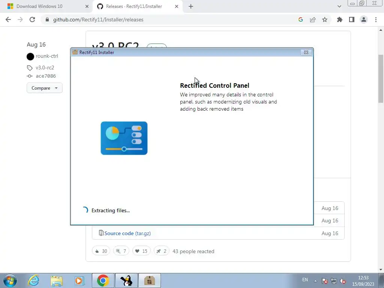This screenshot has width=384, height=288.
Task: Switch to Rectify11 Installer taskbar button
Action: click(150, 280)
